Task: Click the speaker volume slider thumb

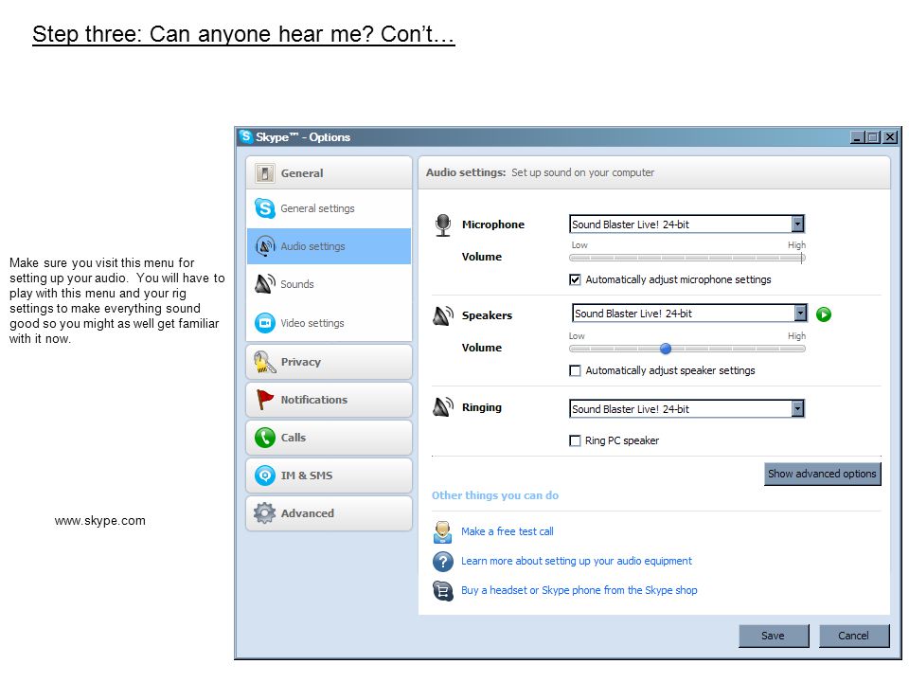Action: (x=666, y=349)
